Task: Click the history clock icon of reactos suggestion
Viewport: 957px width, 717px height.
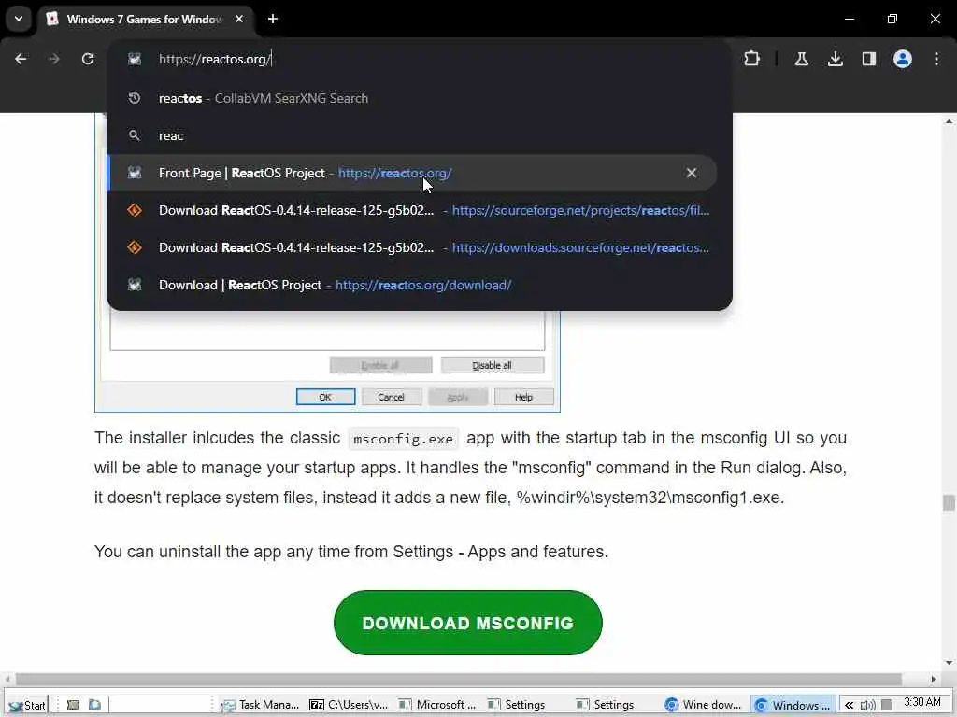Action: [135, 98]
